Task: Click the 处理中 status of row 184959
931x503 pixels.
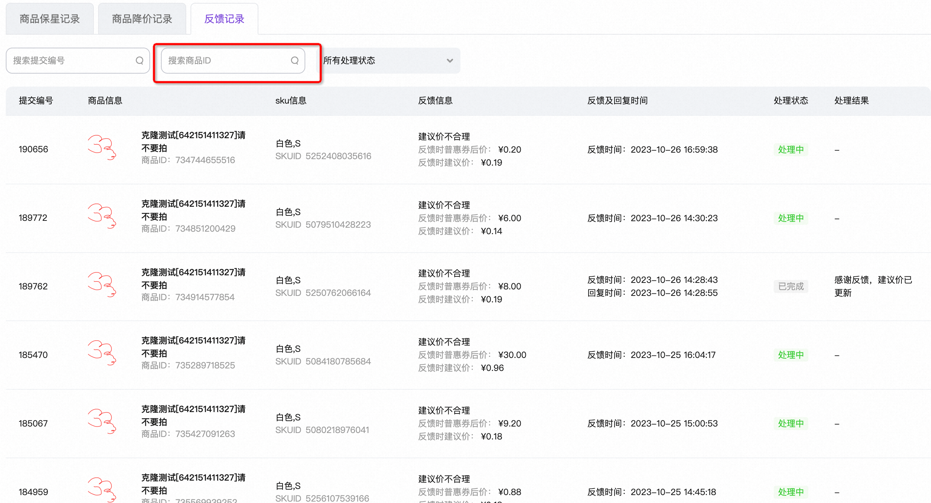Action: pyautogui.click(x=791, y=492)
